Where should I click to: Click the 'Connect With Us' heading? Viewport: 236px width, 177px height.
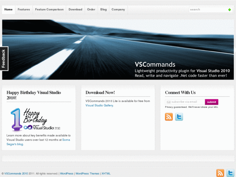(x=180, y=93)
